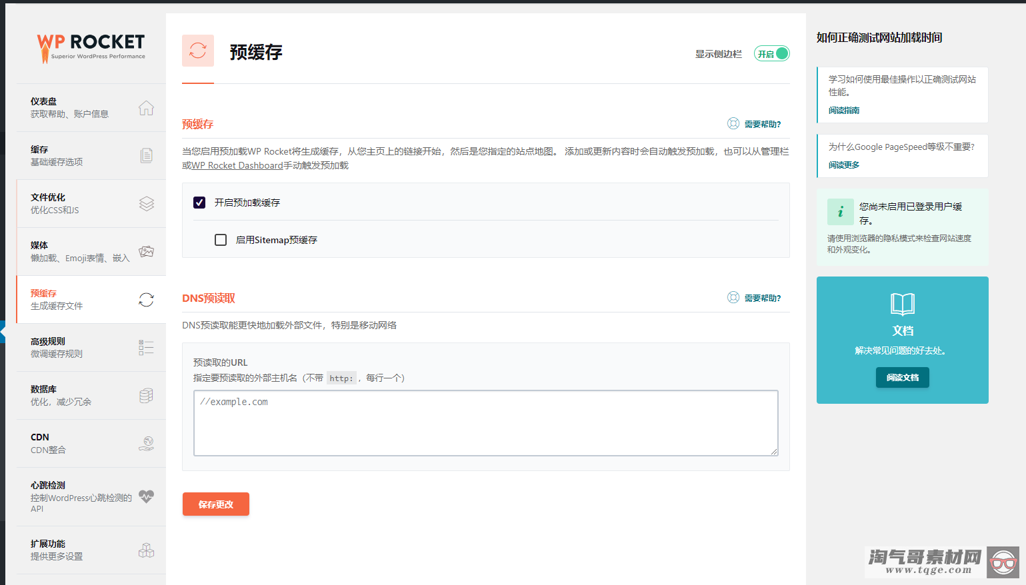1026x585 pixels.
Task: Click the 扩展功能 cubes icon
Action: [x=147, y=550]
